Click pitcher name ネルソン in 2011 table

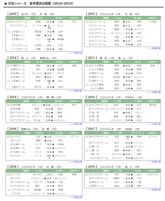click(139, 29)
